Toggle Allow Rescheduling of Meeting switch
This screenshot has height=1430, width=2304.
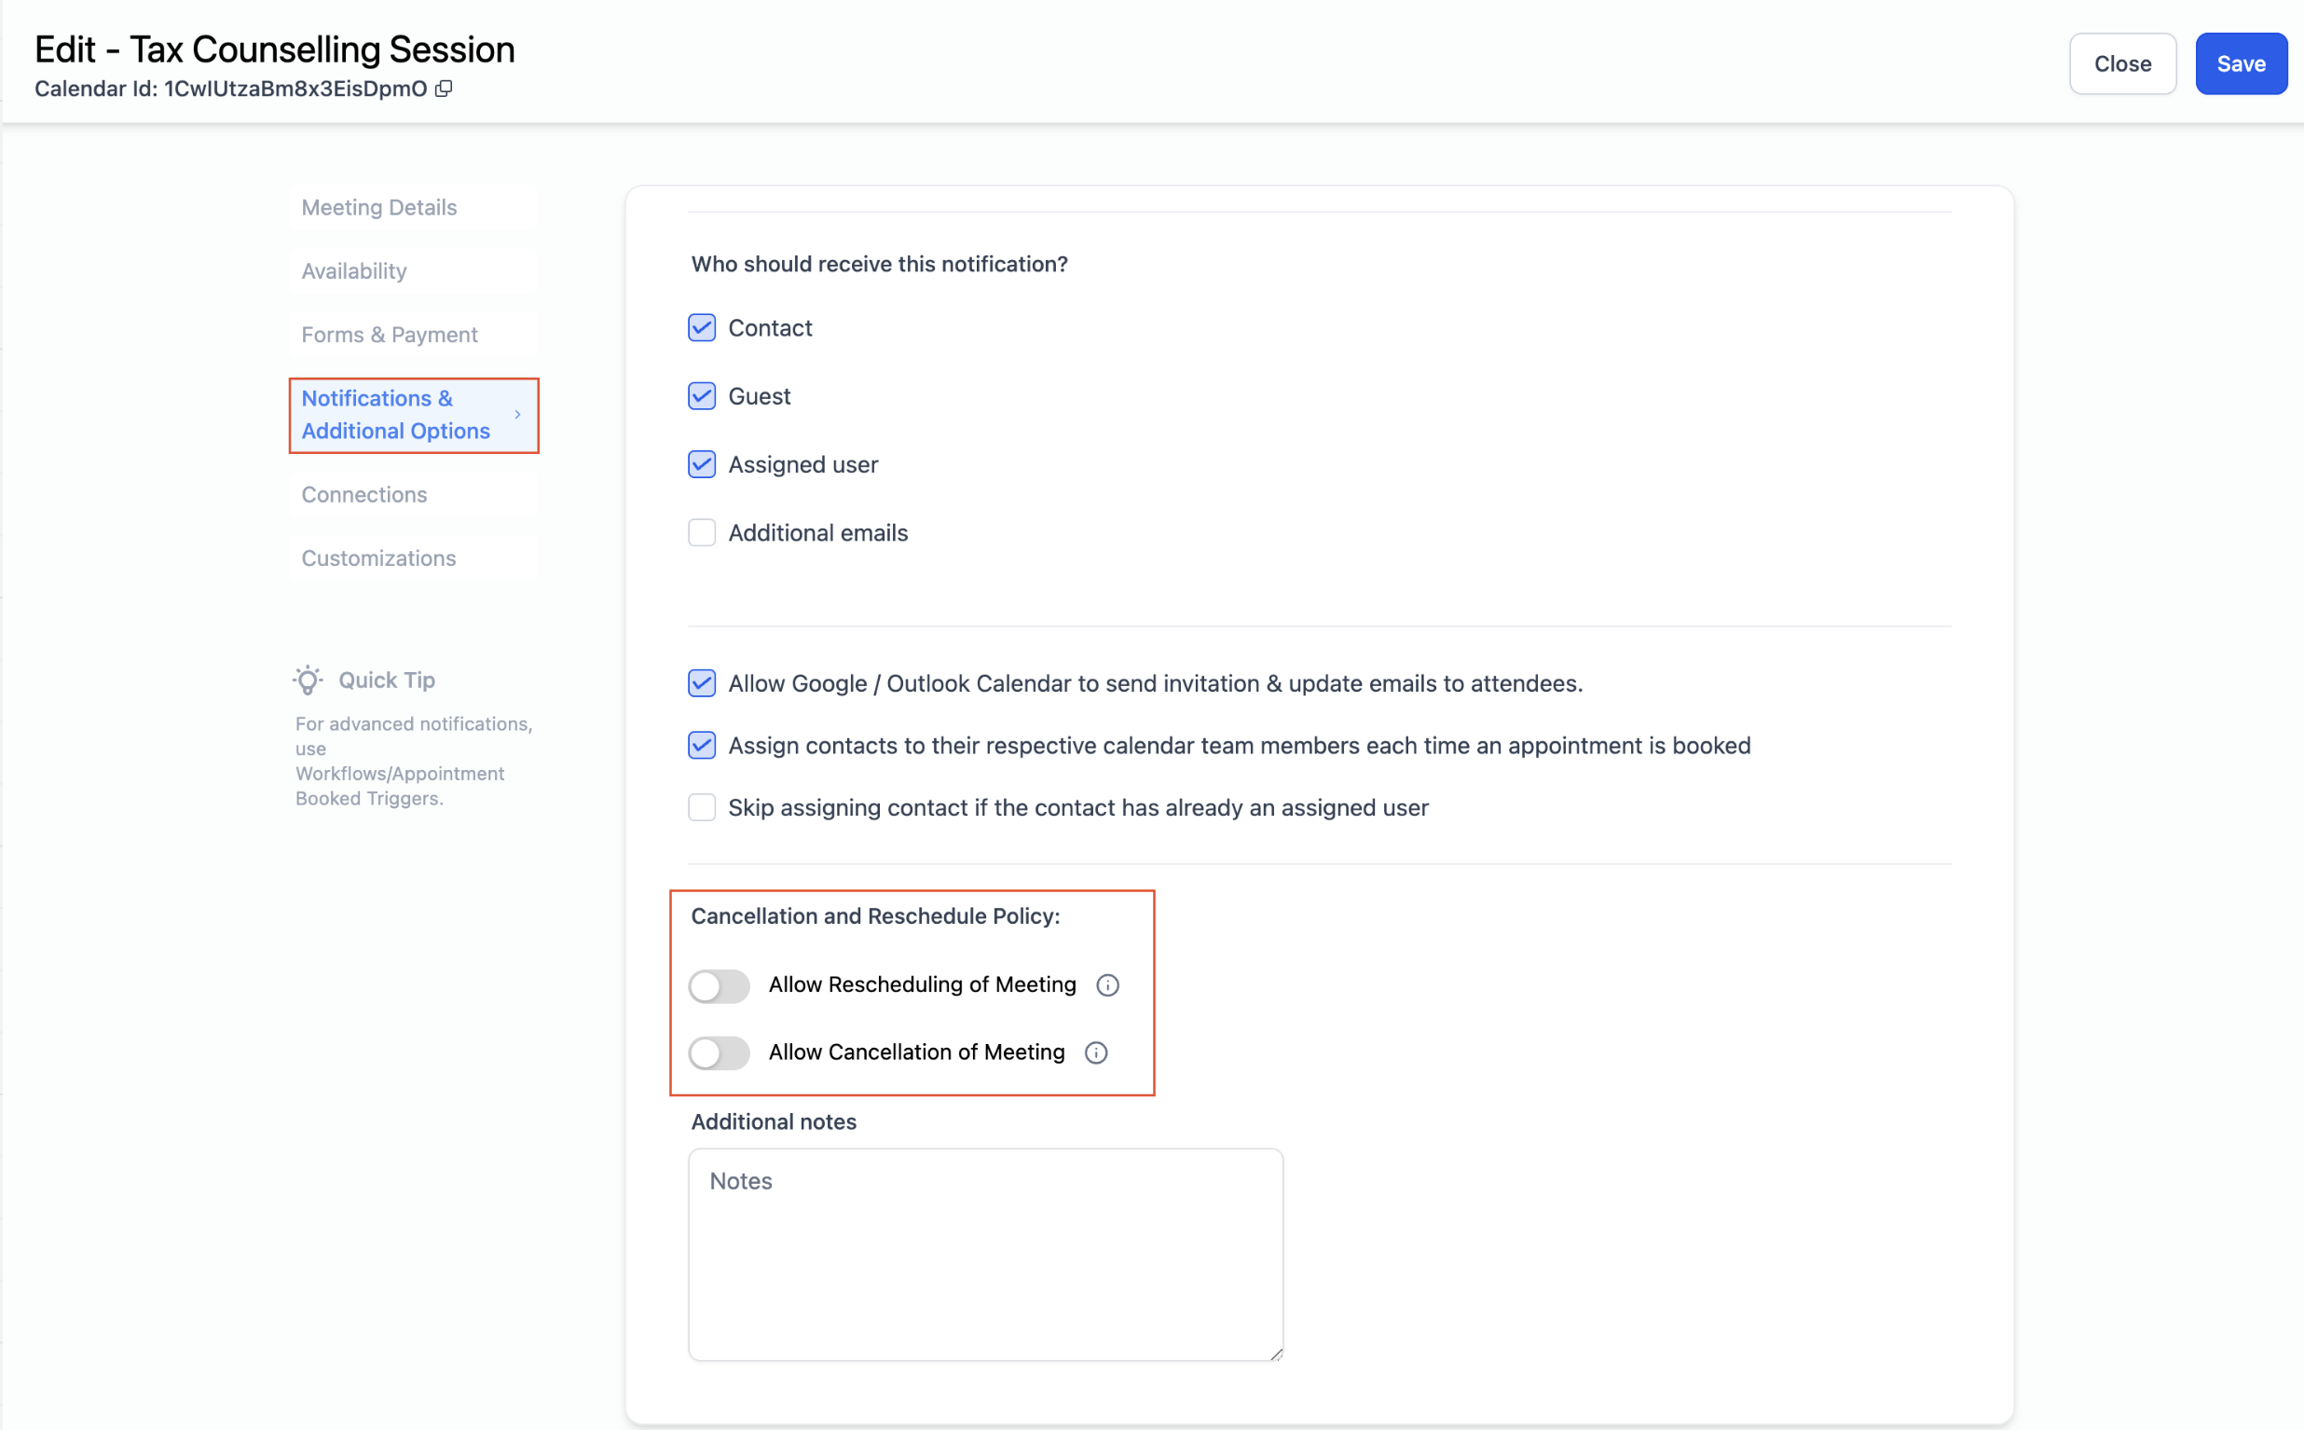719,985
